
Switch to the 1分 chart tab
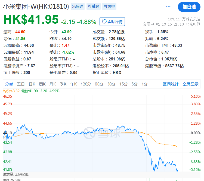pos(145,84)
